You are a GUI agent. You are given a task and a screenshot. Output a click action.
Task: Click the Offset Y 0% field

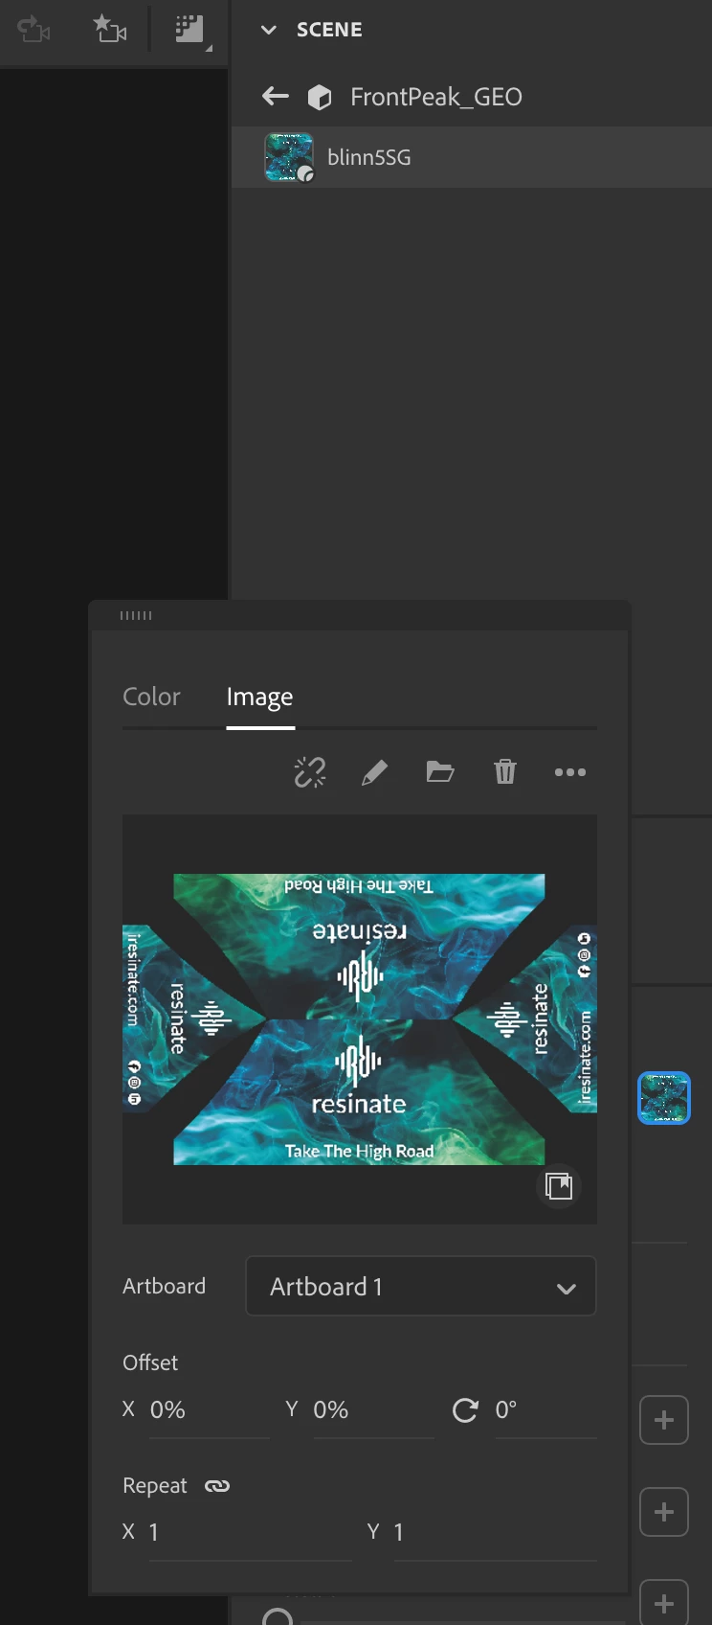372,1410
